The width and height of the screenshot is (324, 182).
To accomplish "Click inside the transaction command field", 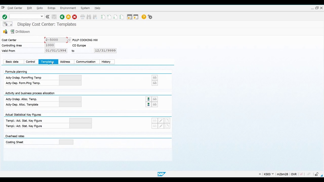I will click(x=25, y=16).
